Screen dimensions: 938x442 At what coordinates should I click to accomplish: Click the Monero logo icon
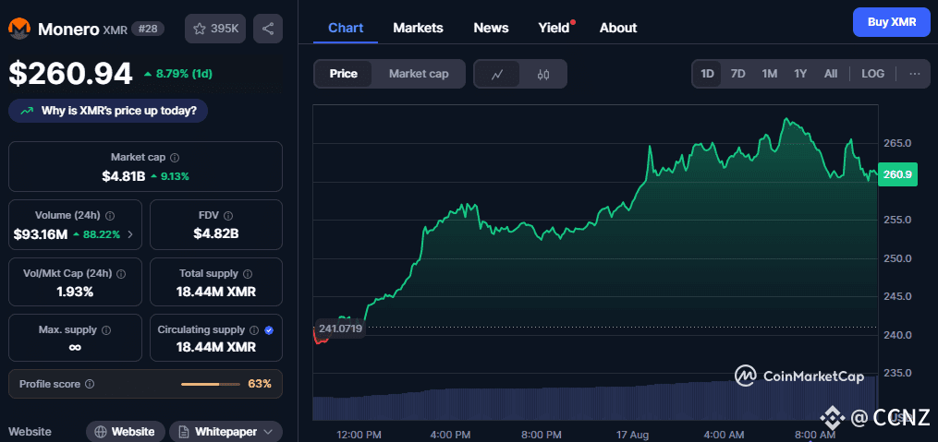(19, 29)
